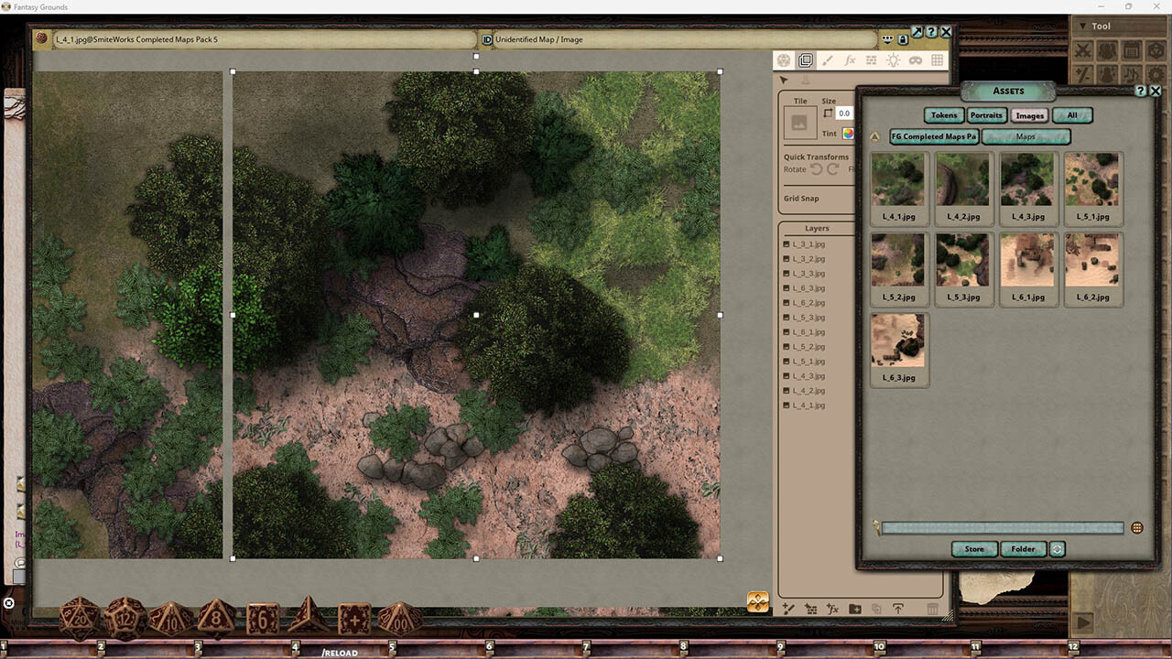Select the Layers panel icon in toolbar
The width and height of the screenshot is (1172, 659).
(x=806, y=60)
